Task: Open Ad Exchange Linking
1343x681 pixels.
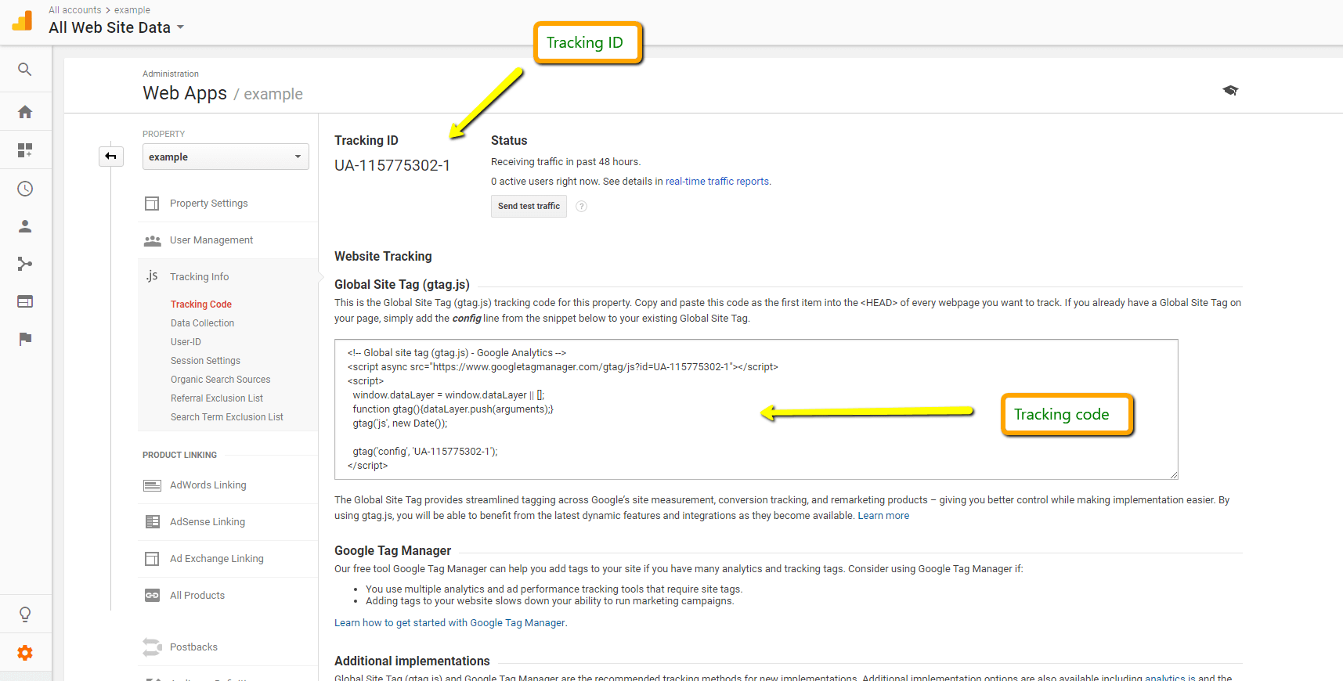Action: pyautogui.click(x=217, y=559)
